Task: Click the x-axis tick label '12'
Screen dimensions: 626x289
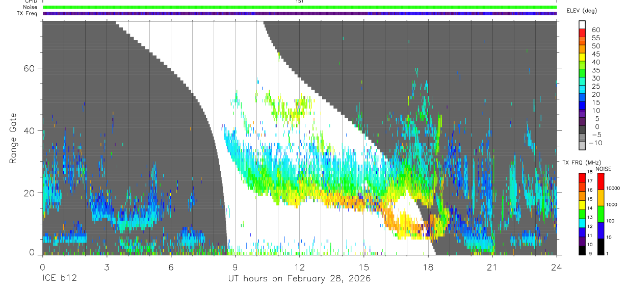Action: (299, 267)
